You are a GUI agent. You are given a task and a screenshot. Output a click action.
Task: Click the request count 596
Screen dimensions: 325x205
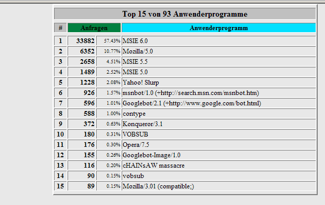pyautogui.click(x=89, y=103)
